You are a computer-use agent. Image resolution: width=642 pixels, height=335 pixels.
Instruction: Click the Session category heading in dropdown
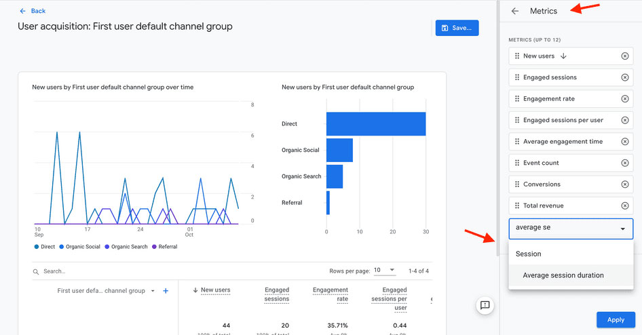pos(529,254)
